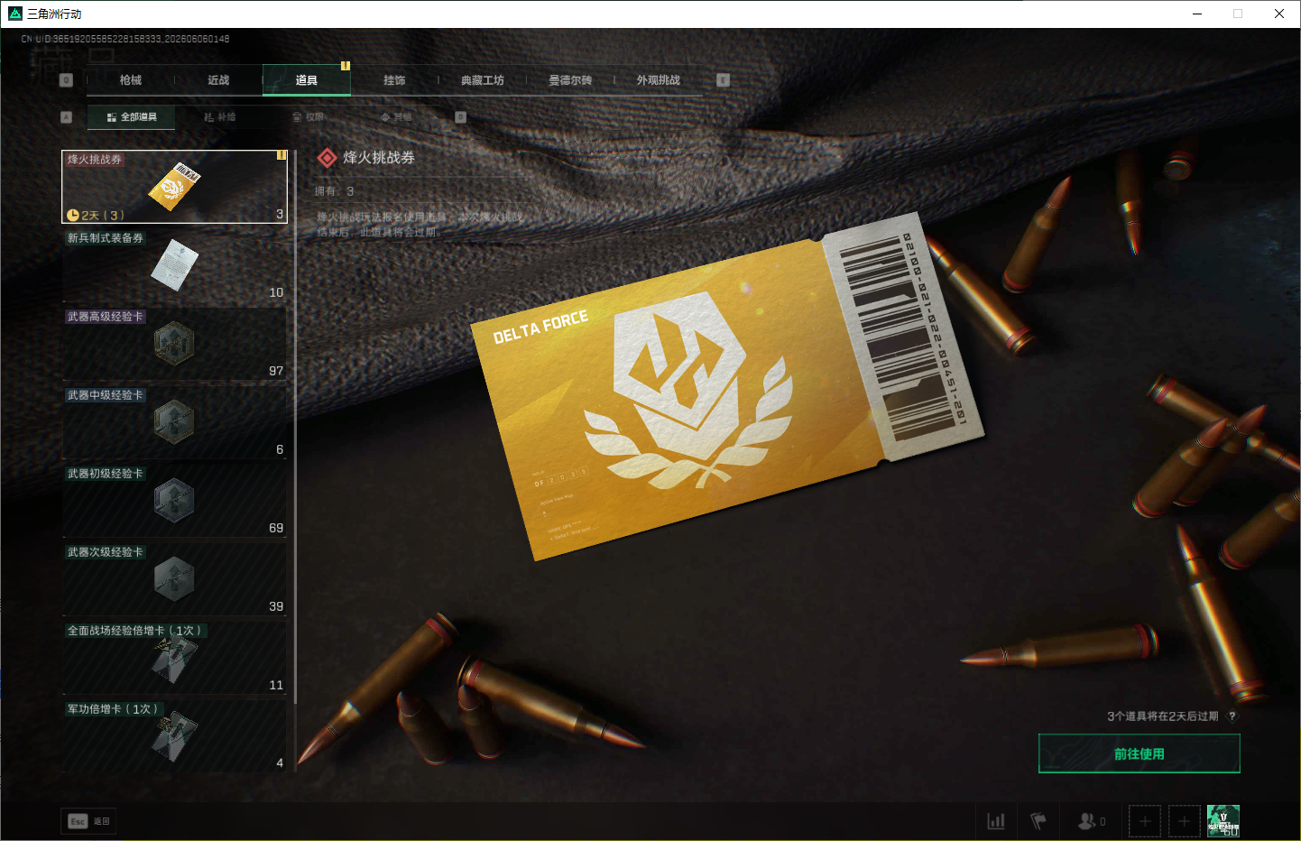
Task: Click the question mark expiry help icon
Action: [x=1232, y=716]
